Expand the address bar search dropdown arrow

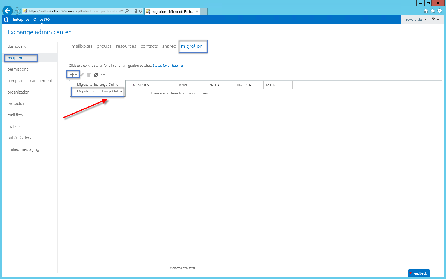131,11
